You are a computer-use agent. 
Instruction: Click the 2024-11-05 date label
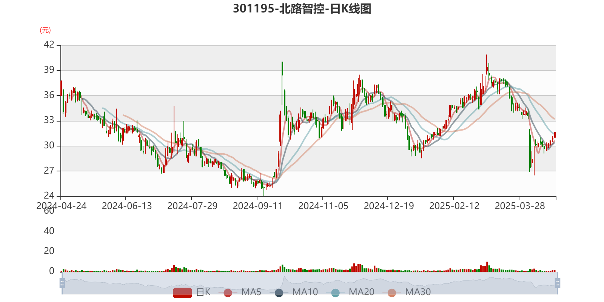point(324,206)
